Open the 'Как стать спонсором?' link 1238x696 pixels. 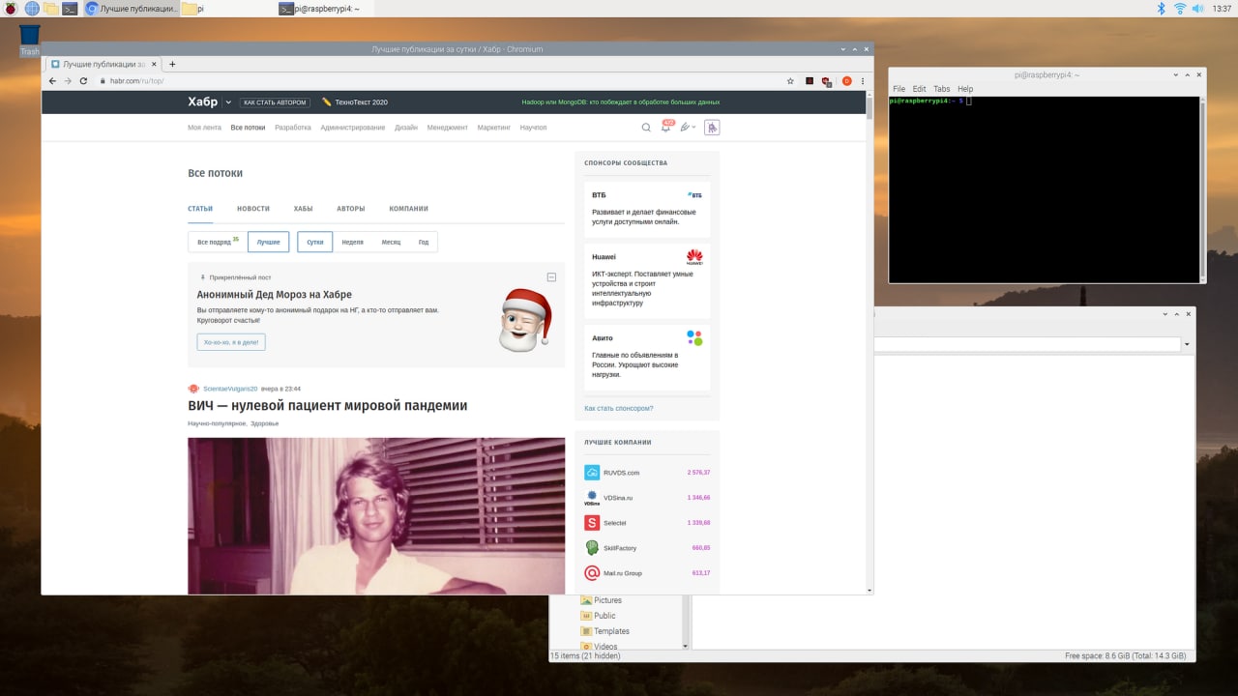pos(618,408)
